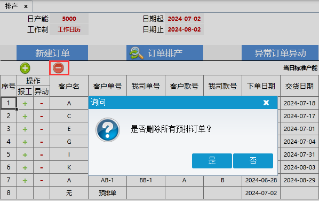Click the 序号 column header
Screen dimensions: 319x201
point(9,86)
